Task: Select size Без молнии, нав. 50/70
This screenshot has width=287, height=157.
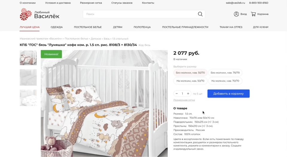Action: click(x=190, y=73)
